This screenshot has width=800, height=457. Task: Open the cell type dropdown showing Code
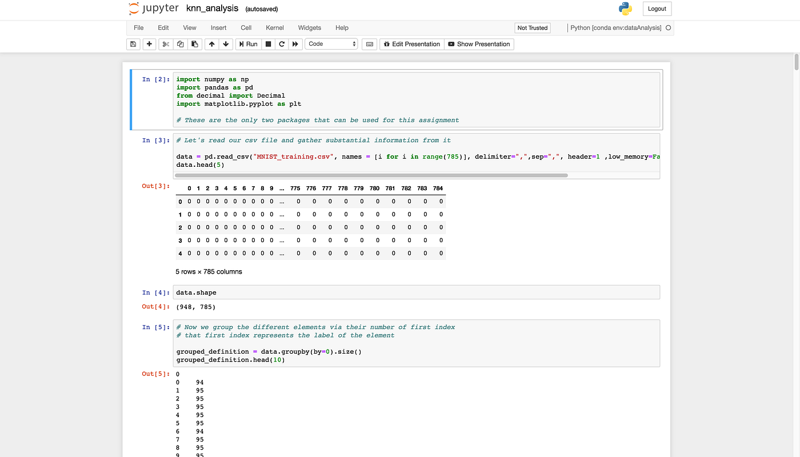click(x=331, y=44)
